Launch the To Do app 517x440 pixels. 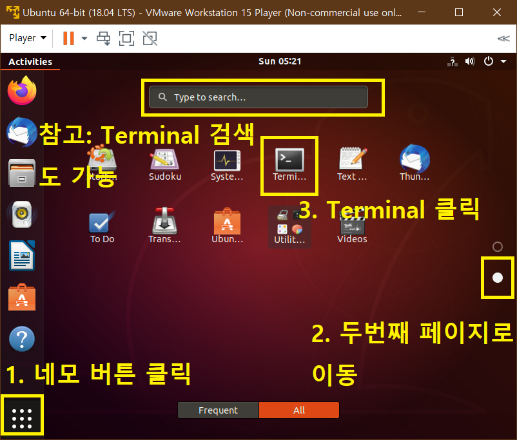pyautogui.click(x=102, y=227)
